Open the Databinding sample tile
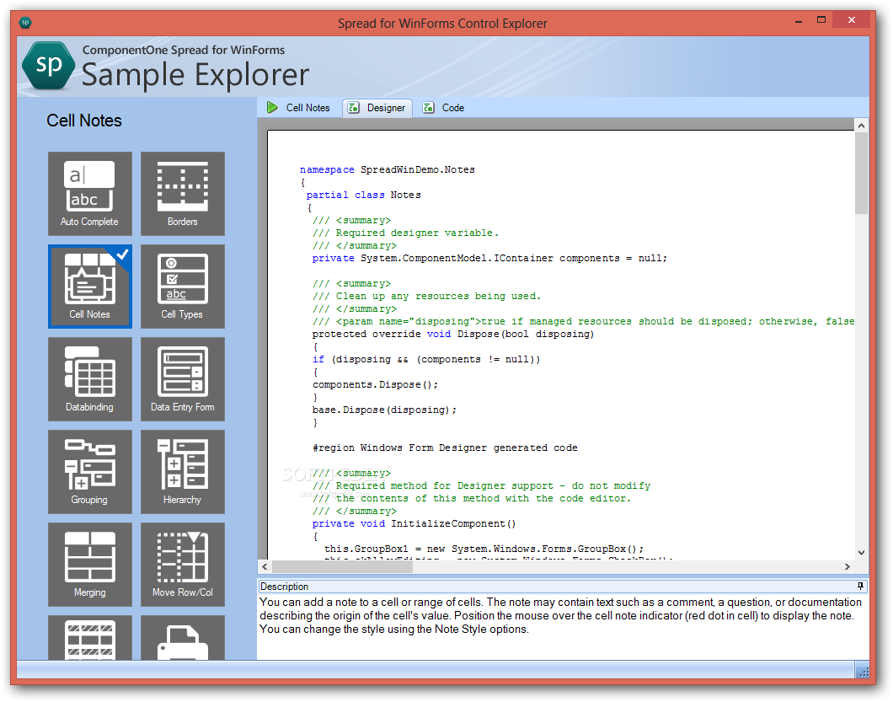The height and width of the screenshot is (702, 893). click(x=90, y=379)
